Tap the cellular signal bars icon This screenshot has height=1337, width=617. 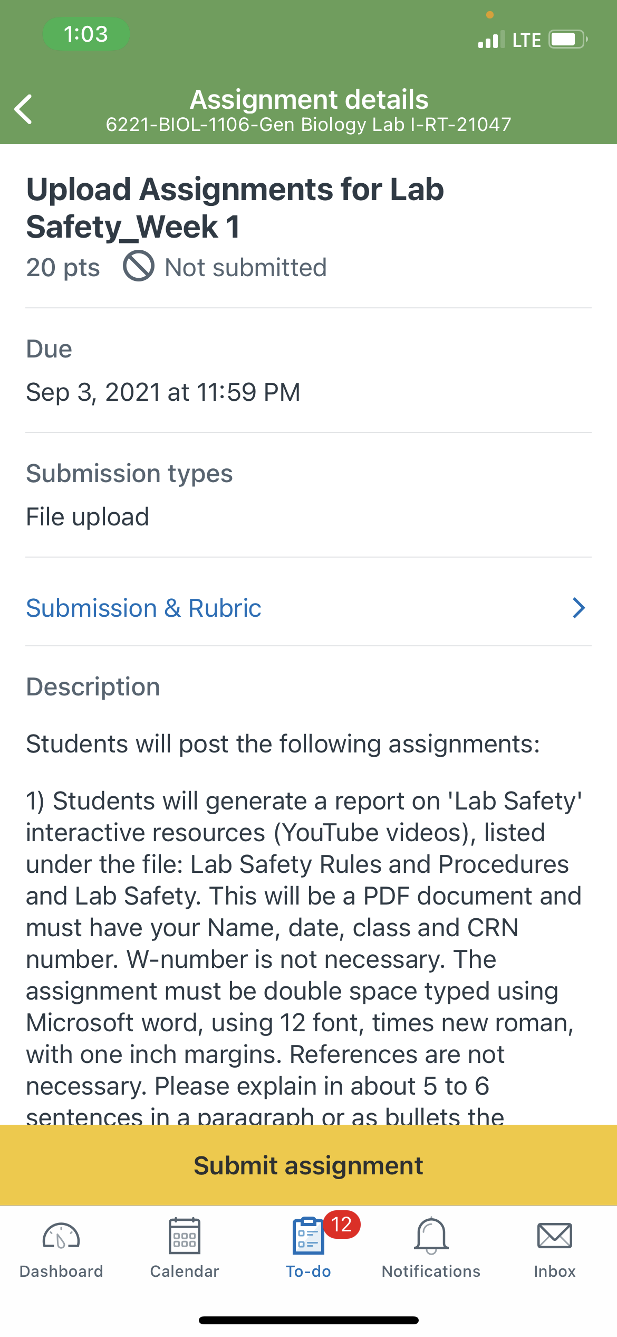(491, 40)
